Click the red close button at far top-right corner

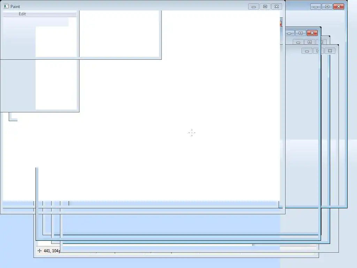(339, 7)
